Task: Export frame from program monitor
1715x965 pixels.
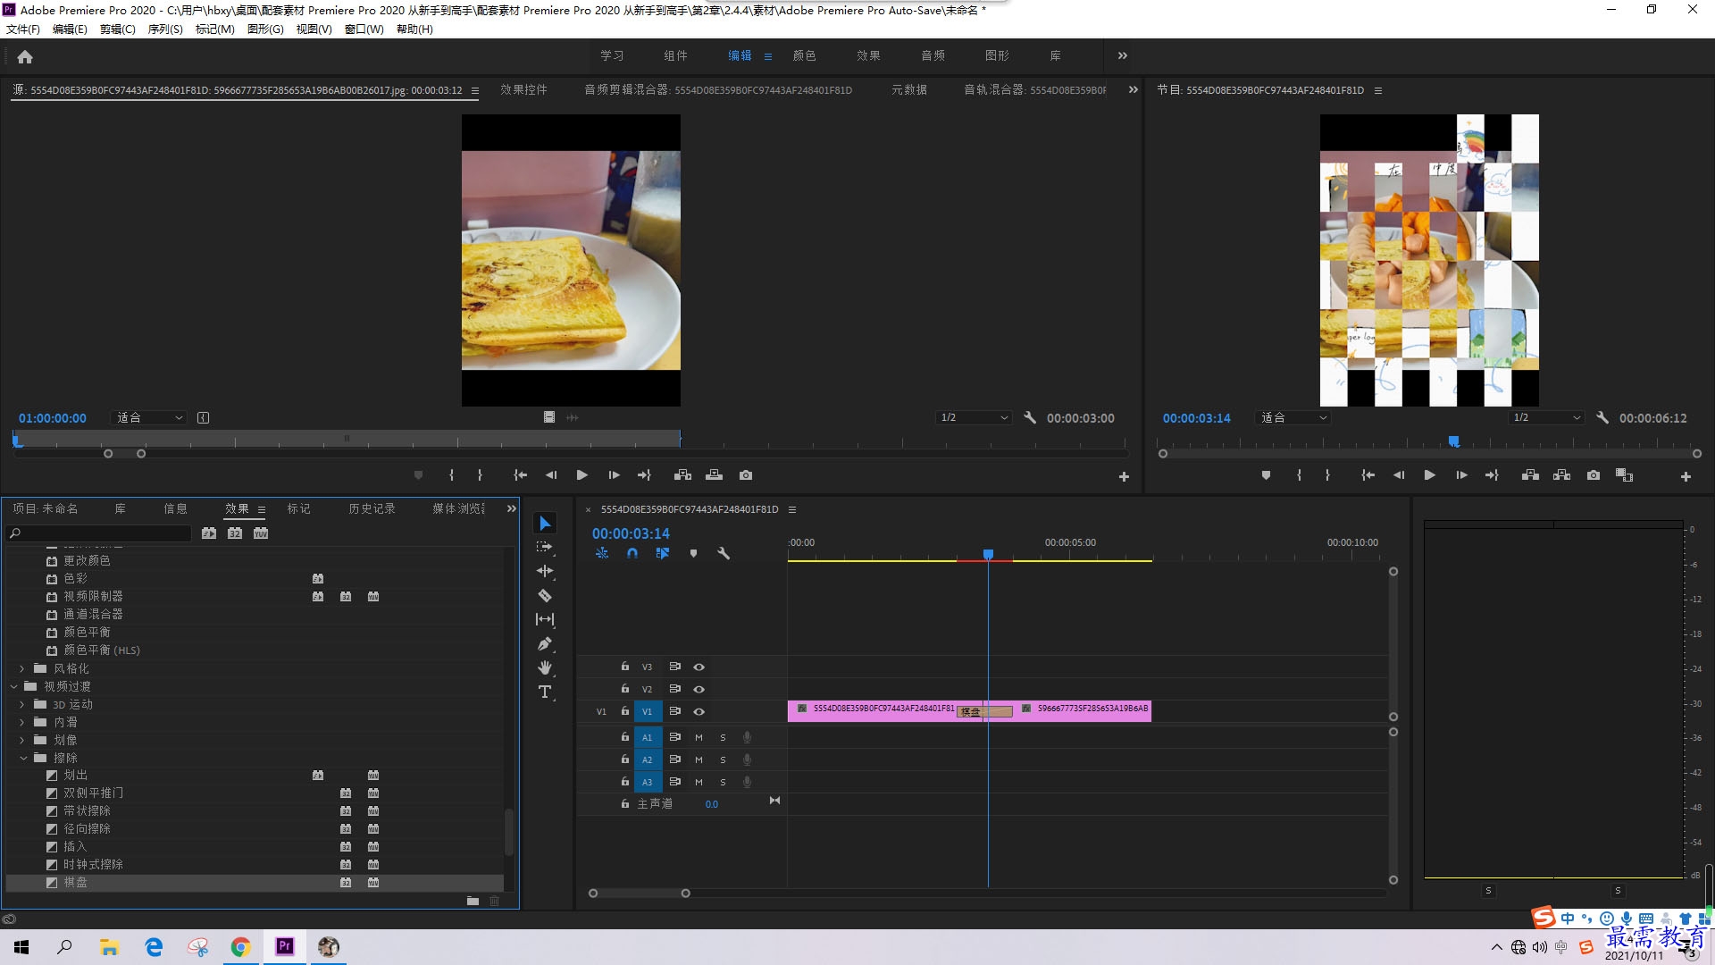Action: coord(1594,475)
